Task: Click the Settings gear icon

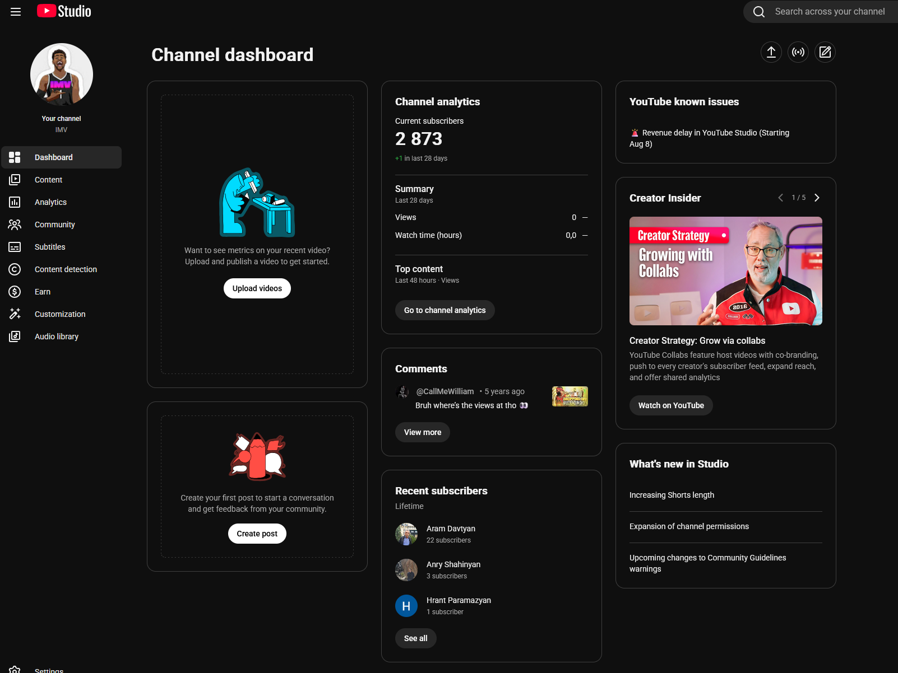Action: coord(15,670)
